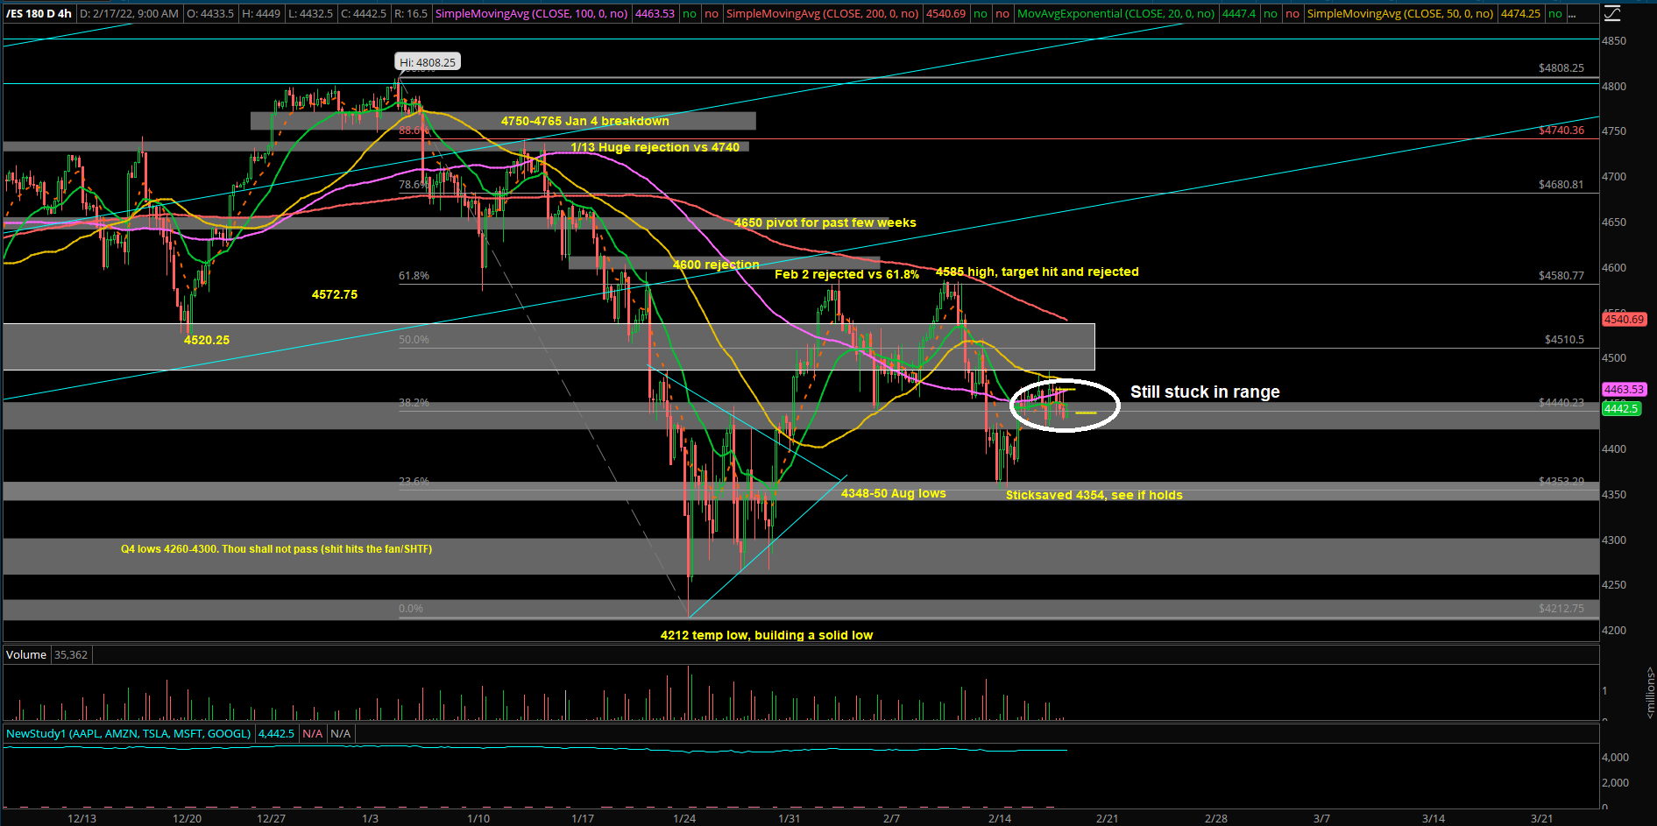Screen dimensions: 1657x826
Task: Click the green 4442.5 last price bubble
Action: [x=1620, y=409]
